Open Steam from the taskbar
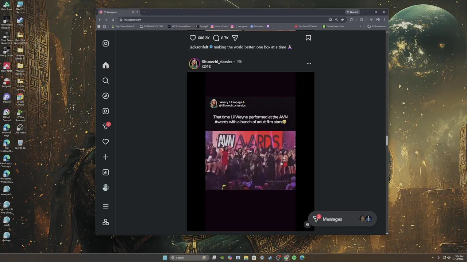The width and height of the screenshot is (467, 262). pos(270,258)
